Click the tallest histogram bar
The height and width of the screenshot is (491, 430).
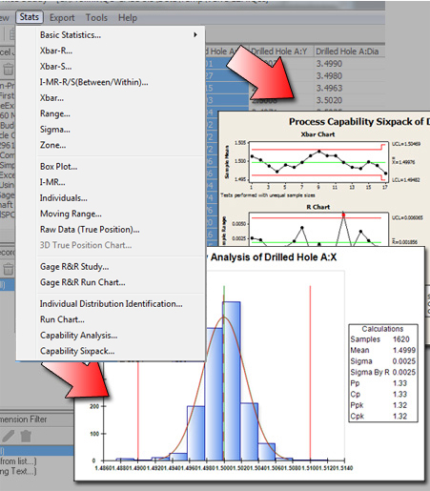click(x=232, y=380)
